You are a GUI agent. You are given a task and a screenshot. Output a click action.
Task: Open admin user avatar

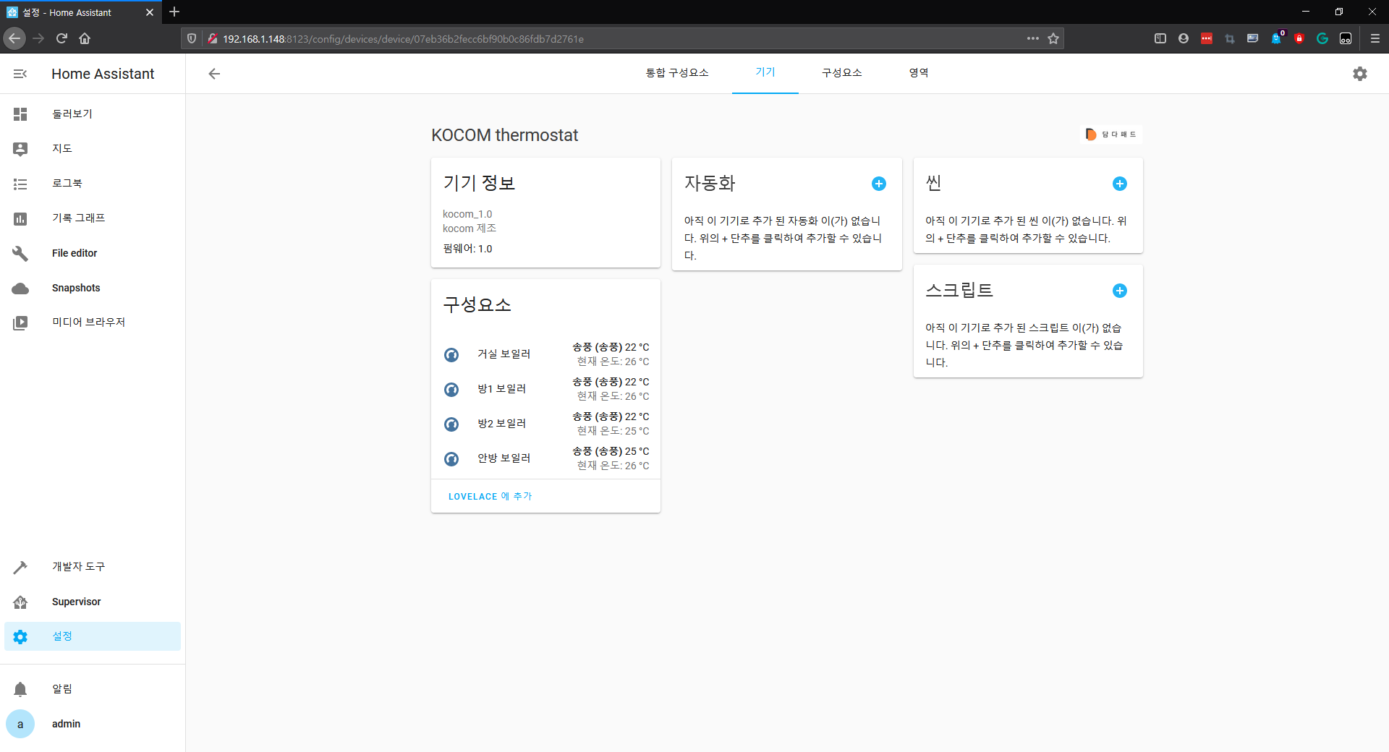tap(20, 724)
